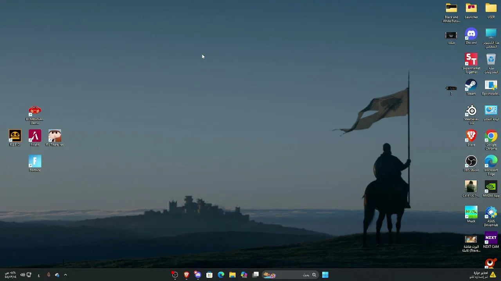Open Microsoft Edge from the taskbar
This screenshot has width=501, height=281.
click(221, 275)
